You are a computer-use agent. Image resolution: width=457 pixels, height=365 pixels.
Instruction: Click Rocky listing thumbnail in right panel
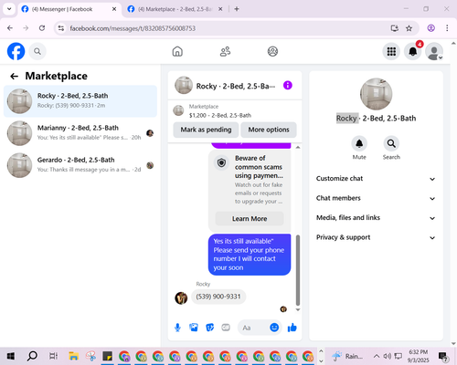(376, 94)
